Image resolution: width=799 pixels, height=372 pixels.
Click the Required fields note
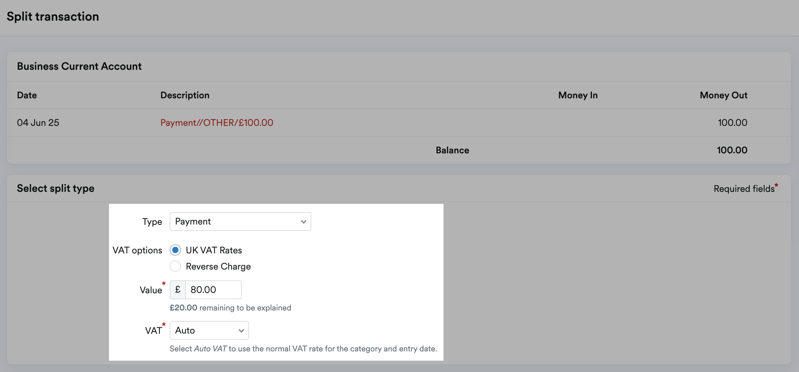click(x=746, y=188)
